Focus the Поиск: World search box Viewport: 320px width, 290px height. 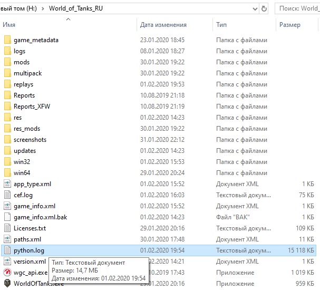point(297,8)
